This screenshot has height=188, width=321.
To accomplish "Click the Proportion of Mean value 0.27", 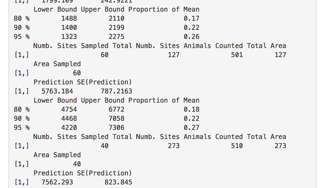I will [x=192, y=128].
